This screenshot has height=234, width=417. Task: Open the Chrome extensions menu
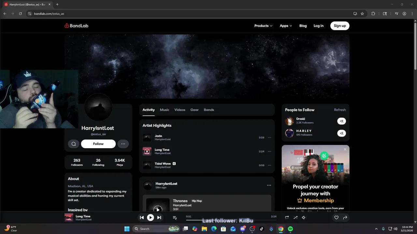click(373, 14)
